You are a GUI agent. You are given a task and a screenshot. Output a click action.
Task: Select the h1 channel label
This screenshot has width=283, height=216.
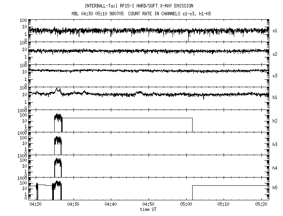coord(275,98)
